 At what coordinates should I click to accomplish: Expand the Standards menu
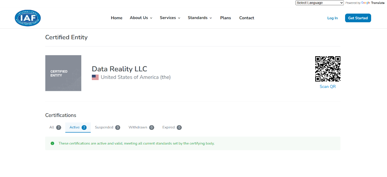(x=200, y=18)
